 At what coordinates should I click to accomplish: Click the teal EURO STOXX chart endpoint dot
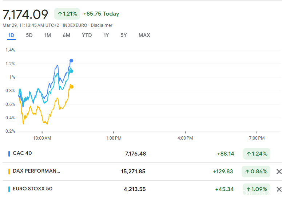coord(71,71)
